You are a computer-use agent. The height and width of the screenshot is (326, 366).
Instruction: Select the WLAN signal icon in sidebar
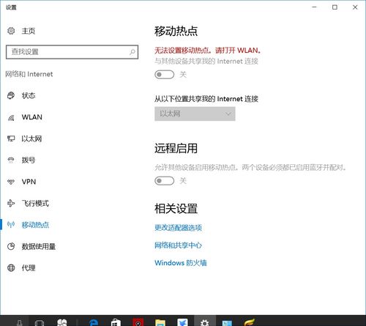pyautogui.click(x=11, y=117)
